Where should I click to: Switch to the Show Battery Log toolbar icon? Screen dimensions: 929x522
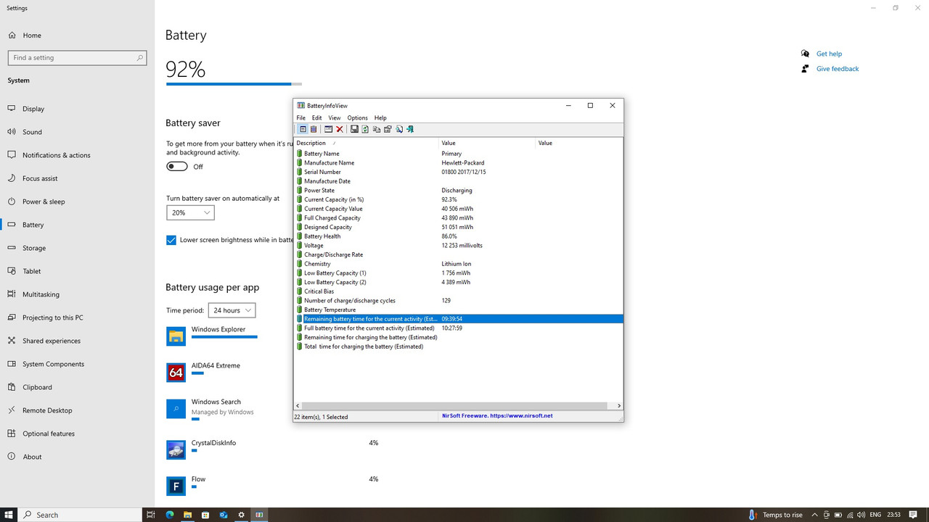pyautogui.click(x=314, y=129)
